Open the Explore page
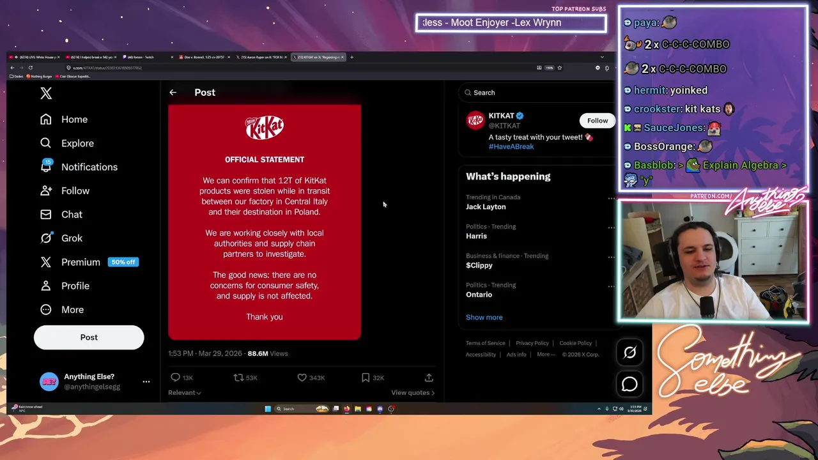This screenshot has width=818, height=460. pos(67,143)
